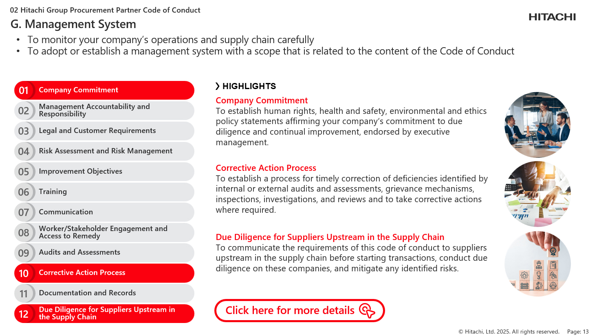
Task: Click the HIGHLIGHTS chevron arrow
Action: (x=218, y=86)
